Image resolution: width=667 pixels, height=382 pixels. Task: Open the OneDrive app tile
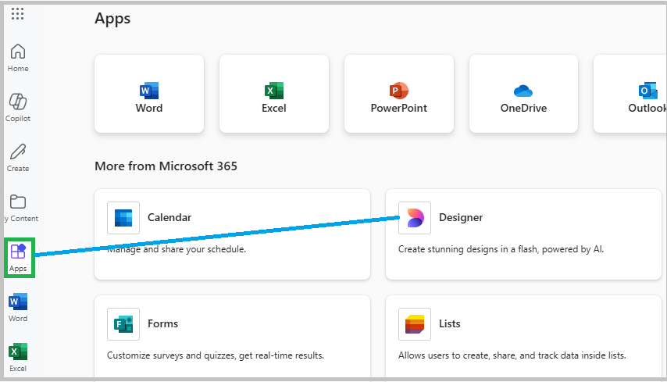pyautogui.click(x=523, y=94)
